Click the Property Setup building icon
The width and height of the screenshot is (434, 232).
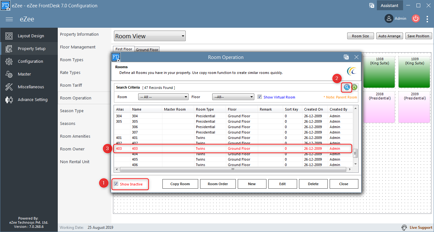9,49
